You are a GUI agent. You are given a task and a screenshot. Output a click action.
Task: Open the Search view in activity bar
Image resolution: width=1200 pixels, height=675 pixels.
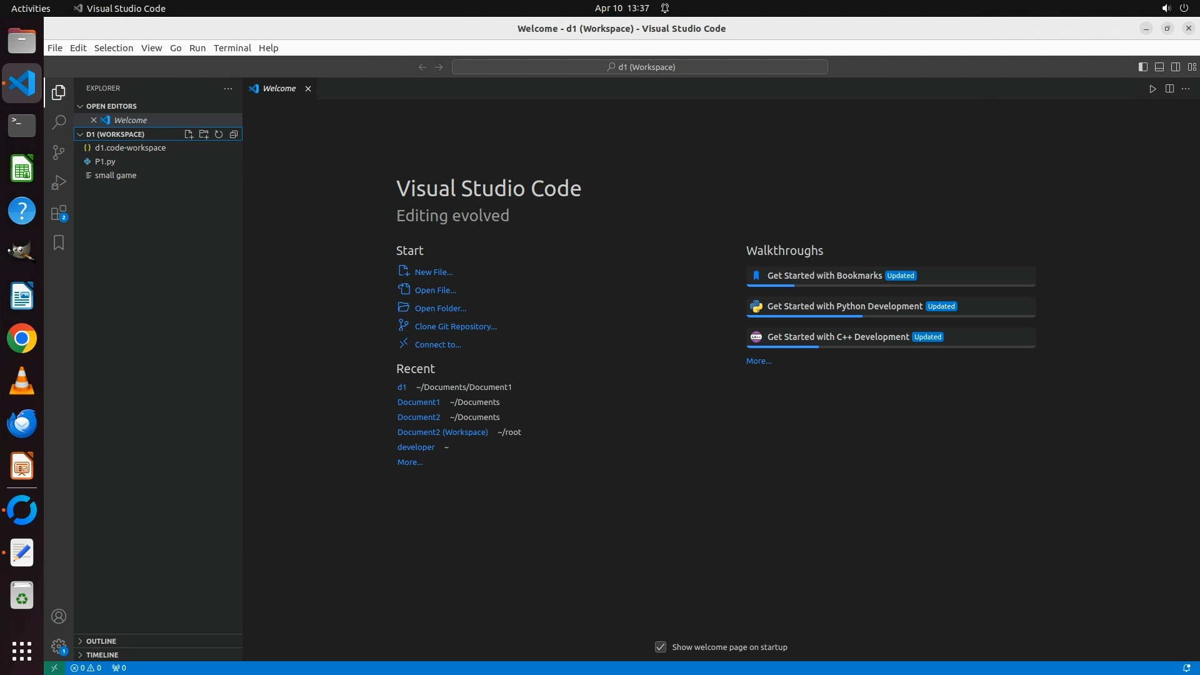(x=59, y=122)
